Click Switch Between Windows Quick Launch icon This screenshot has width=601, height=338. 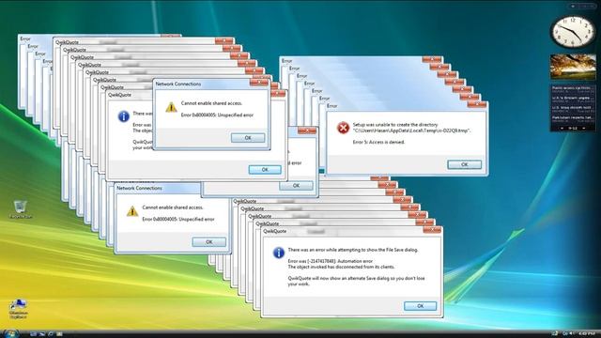42,334
